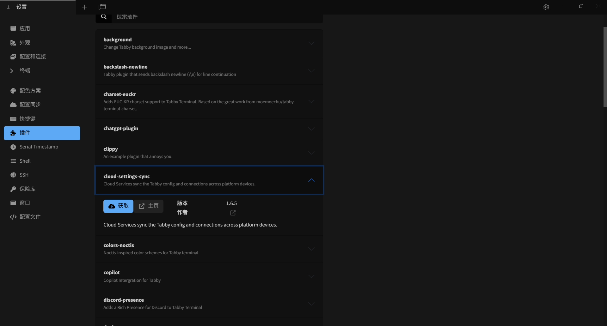The height and width of the screenshot is (326, 607).
Task: Open the 保险库 vault section
Action: [x=27, y=189]
